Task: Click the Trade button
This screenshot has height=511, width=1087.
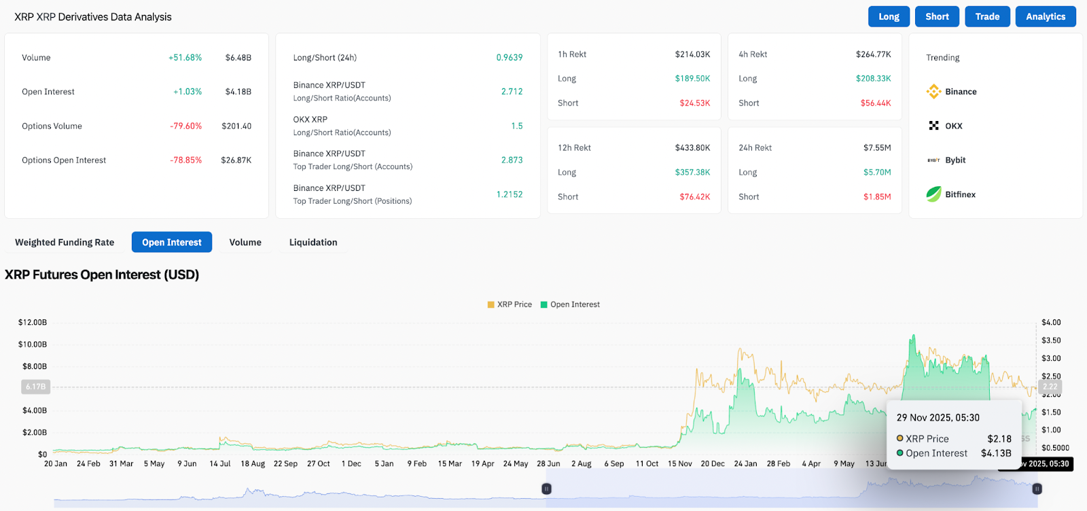Action: (987, 17)
